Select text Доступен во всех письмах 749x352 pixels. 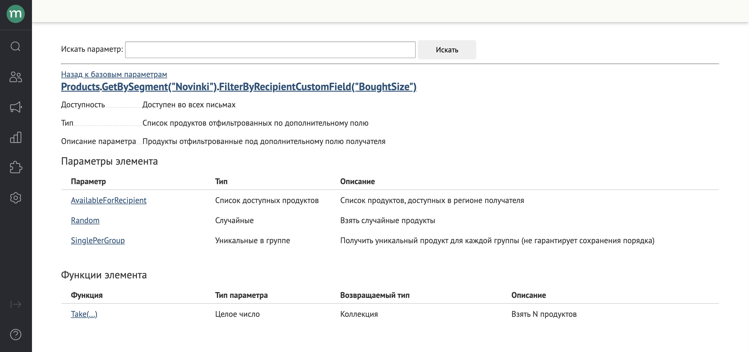point(189,105)
